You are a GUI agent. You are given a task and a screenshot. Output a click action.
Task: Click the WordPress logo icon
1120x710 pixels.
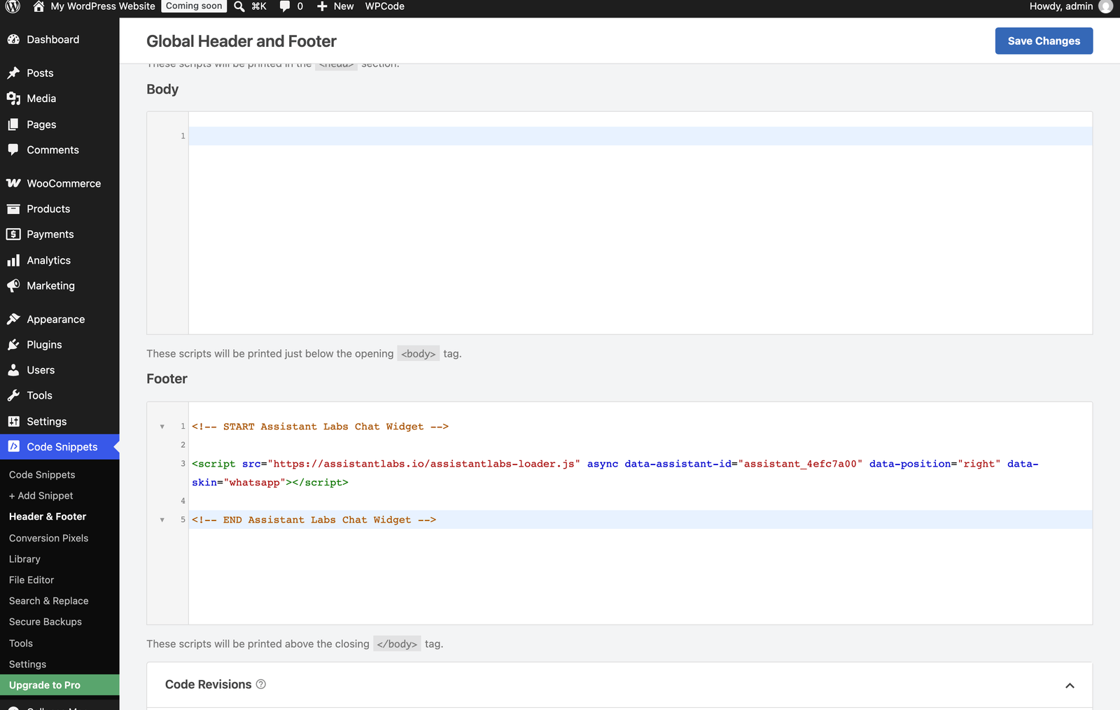coord(13,6)
